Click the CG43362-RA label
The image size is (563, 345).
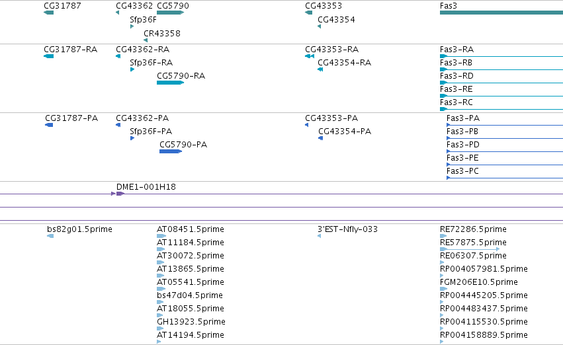142,50
